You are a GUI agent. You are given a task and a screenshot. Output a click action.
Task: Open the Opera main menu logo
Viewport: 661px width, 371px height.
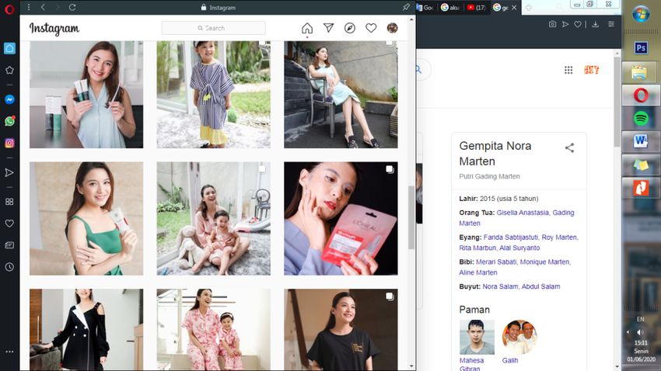[9, 9]
